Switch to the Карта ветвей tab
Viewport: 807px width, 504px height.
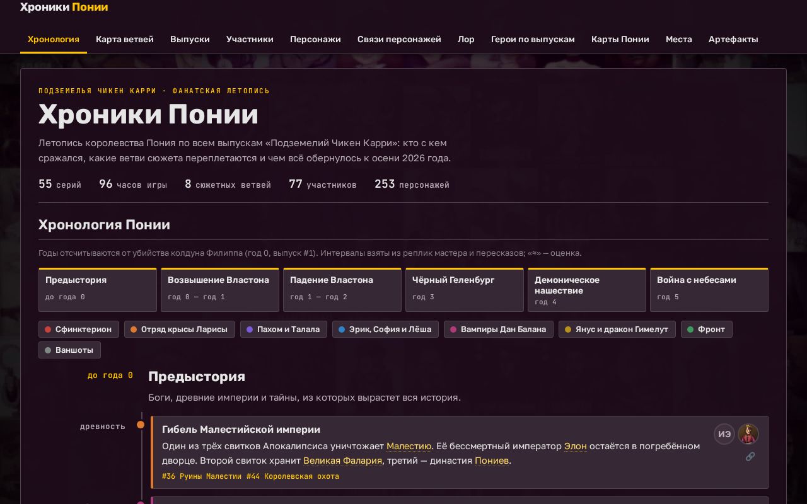point(125,39)
